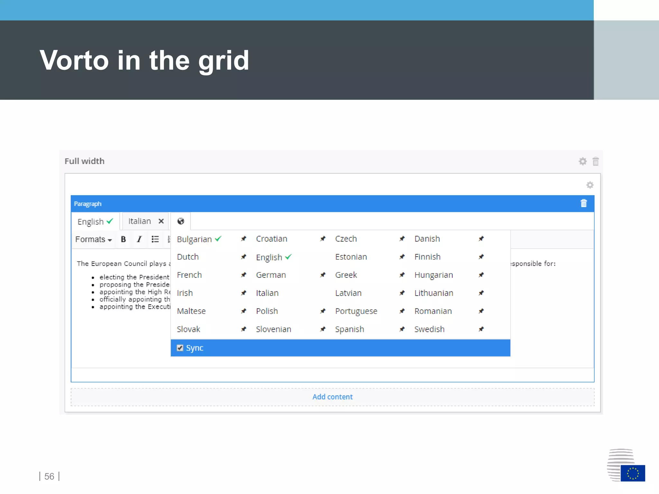Switch to the English tab

pyautogui.click(x=91, y=222)
